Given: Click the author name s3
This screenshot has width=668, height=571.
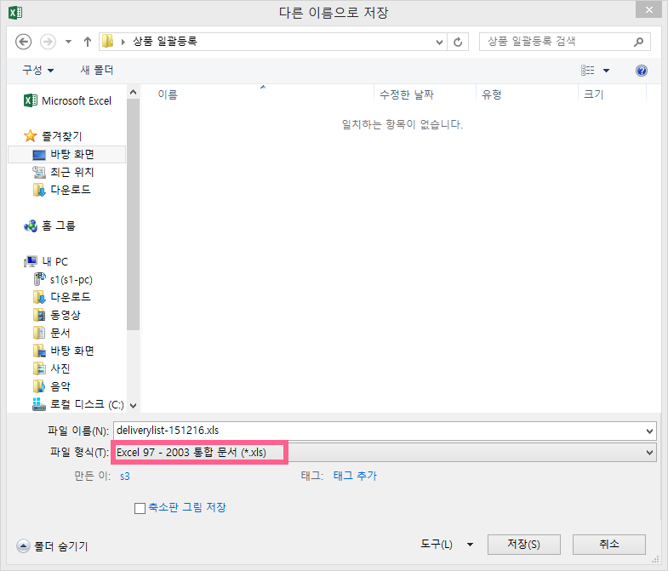Looking at the screenshot, I should (125, 477).
